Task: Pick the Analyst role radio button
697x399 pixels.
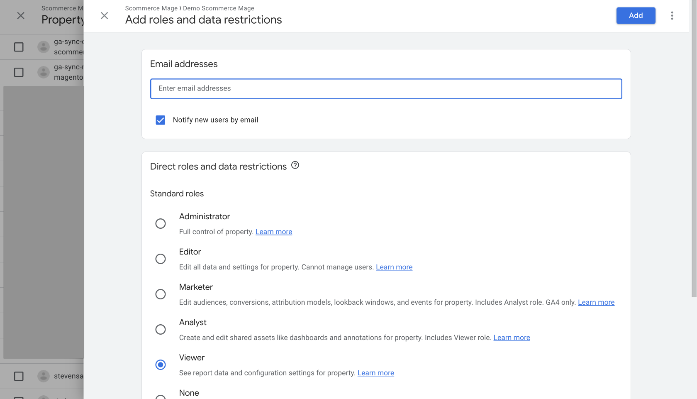Action: click(x=161, y=330)
